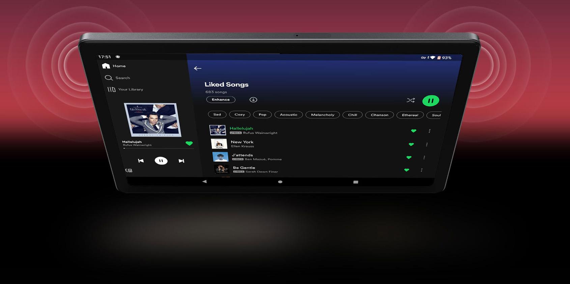Open more options for J'attends track
Screen dimensions: 570x284
[424, 157]
